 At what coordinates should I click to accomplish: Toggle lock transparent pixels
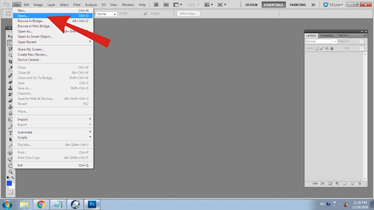click(317, 48)
